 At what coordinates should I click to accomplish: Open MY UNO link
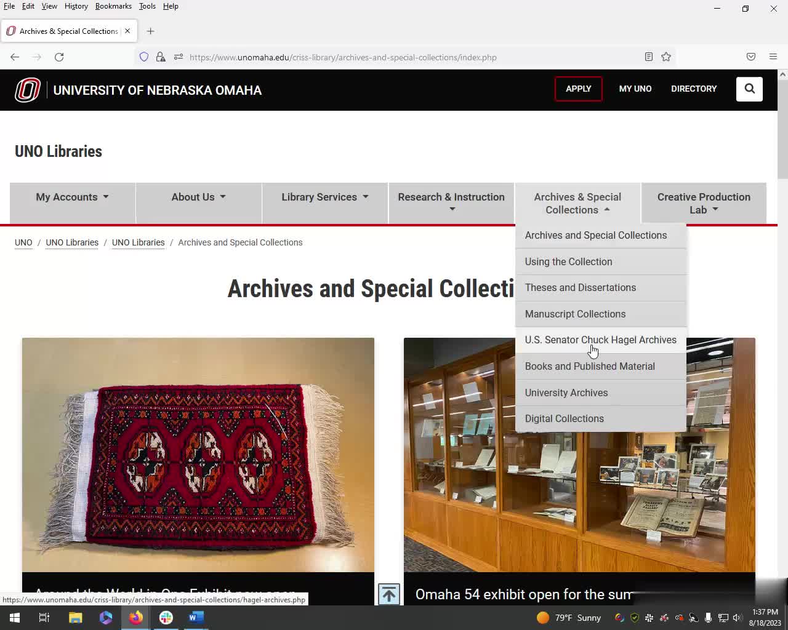click(635, 89)
